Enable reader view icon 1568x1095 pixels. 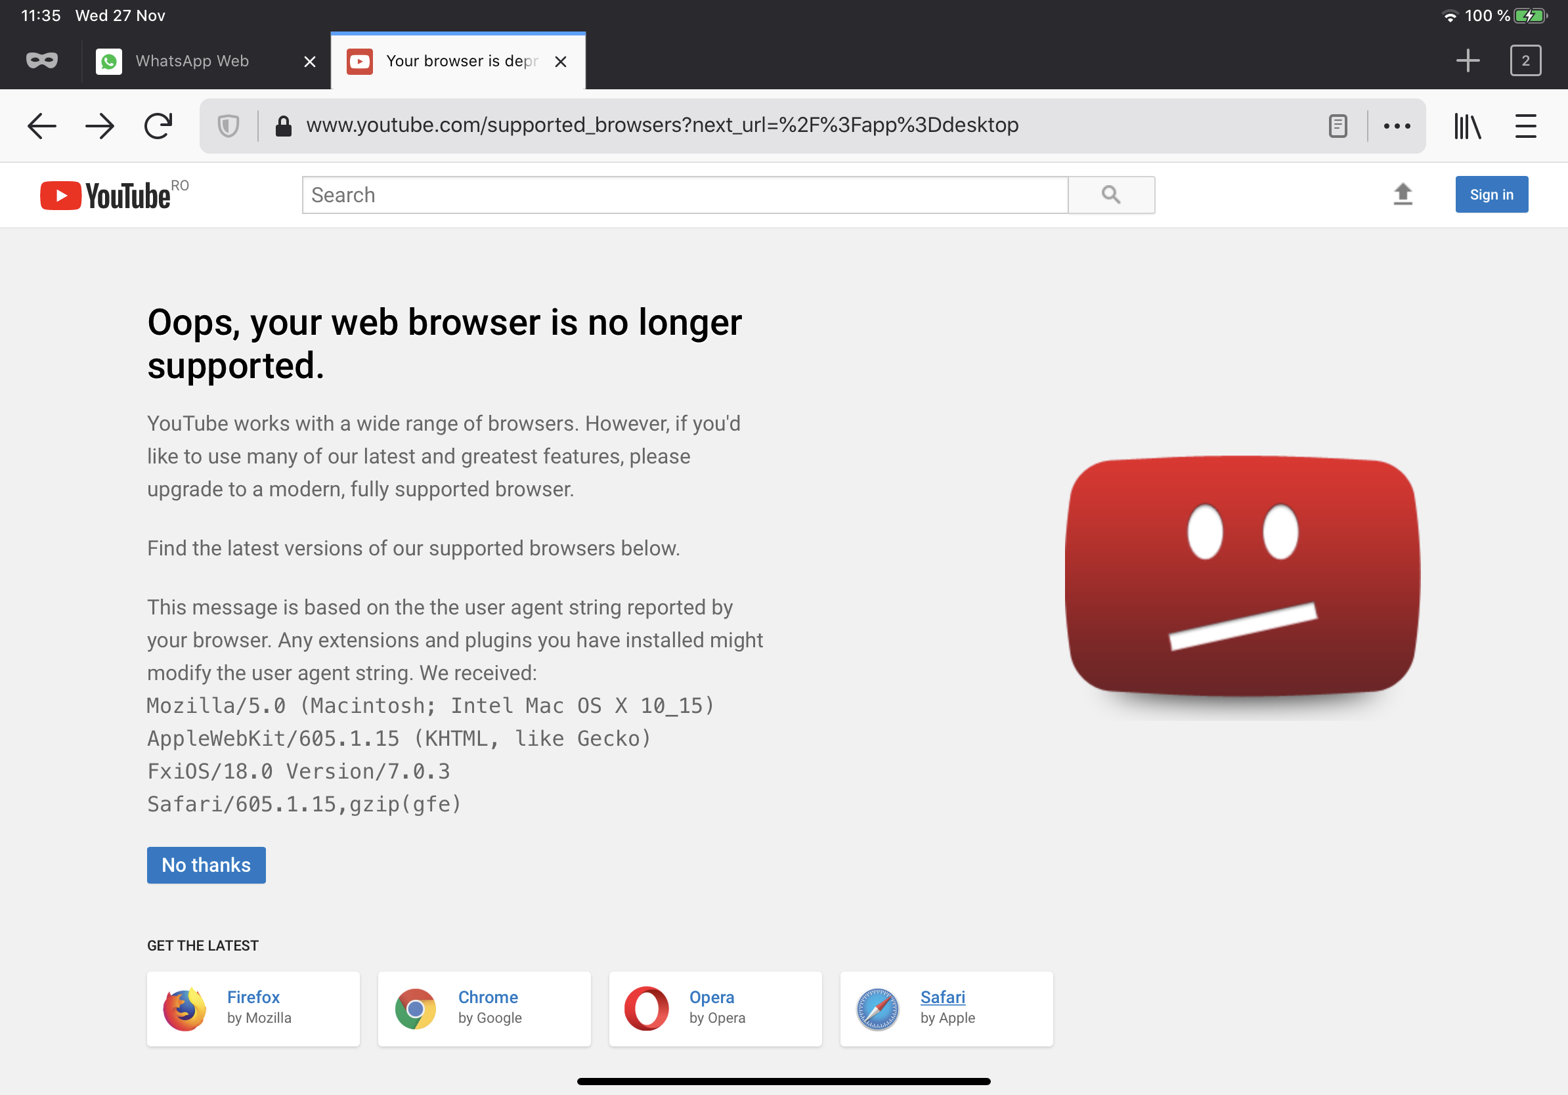pyautogui.click(x=1337, y=125)
